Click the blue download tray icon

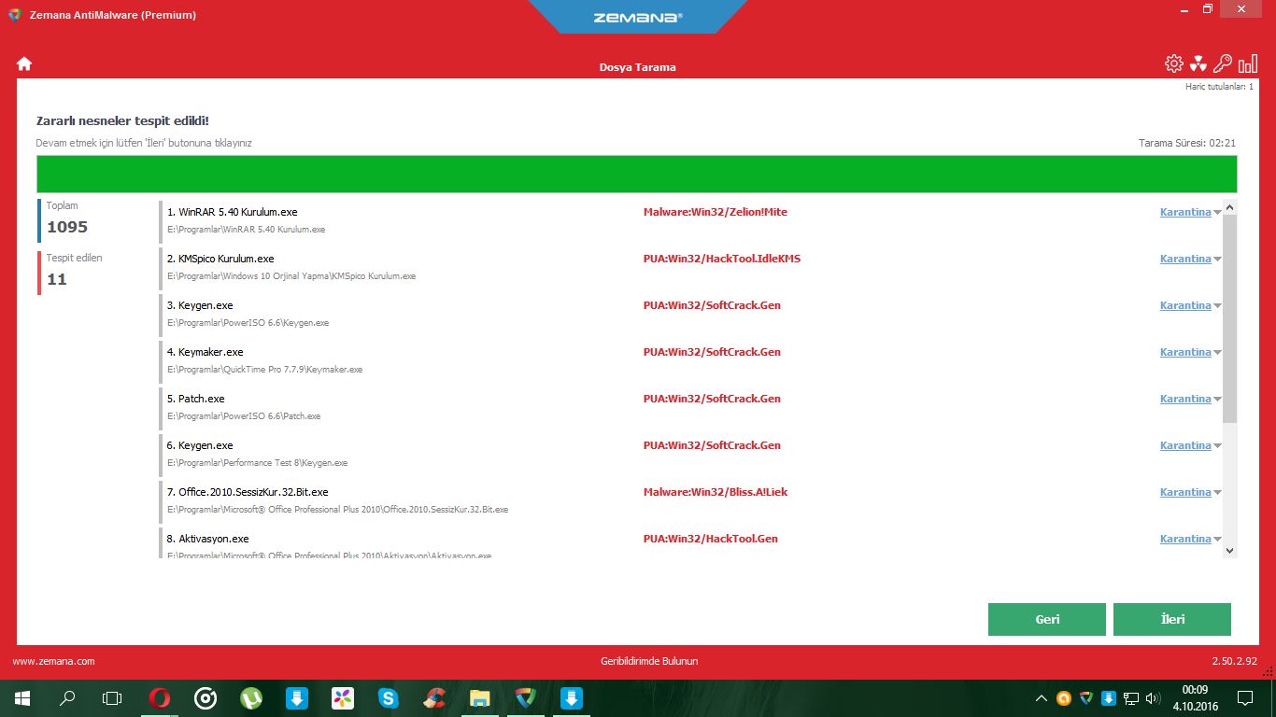tap(1109, 698)
